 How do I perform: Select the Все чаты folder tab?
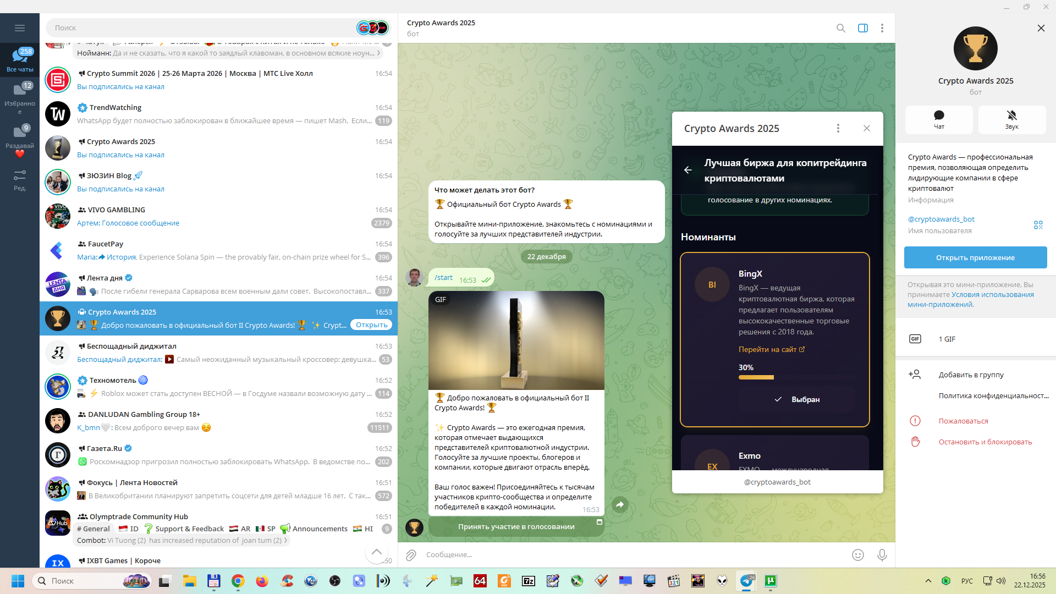click(20, 59)
